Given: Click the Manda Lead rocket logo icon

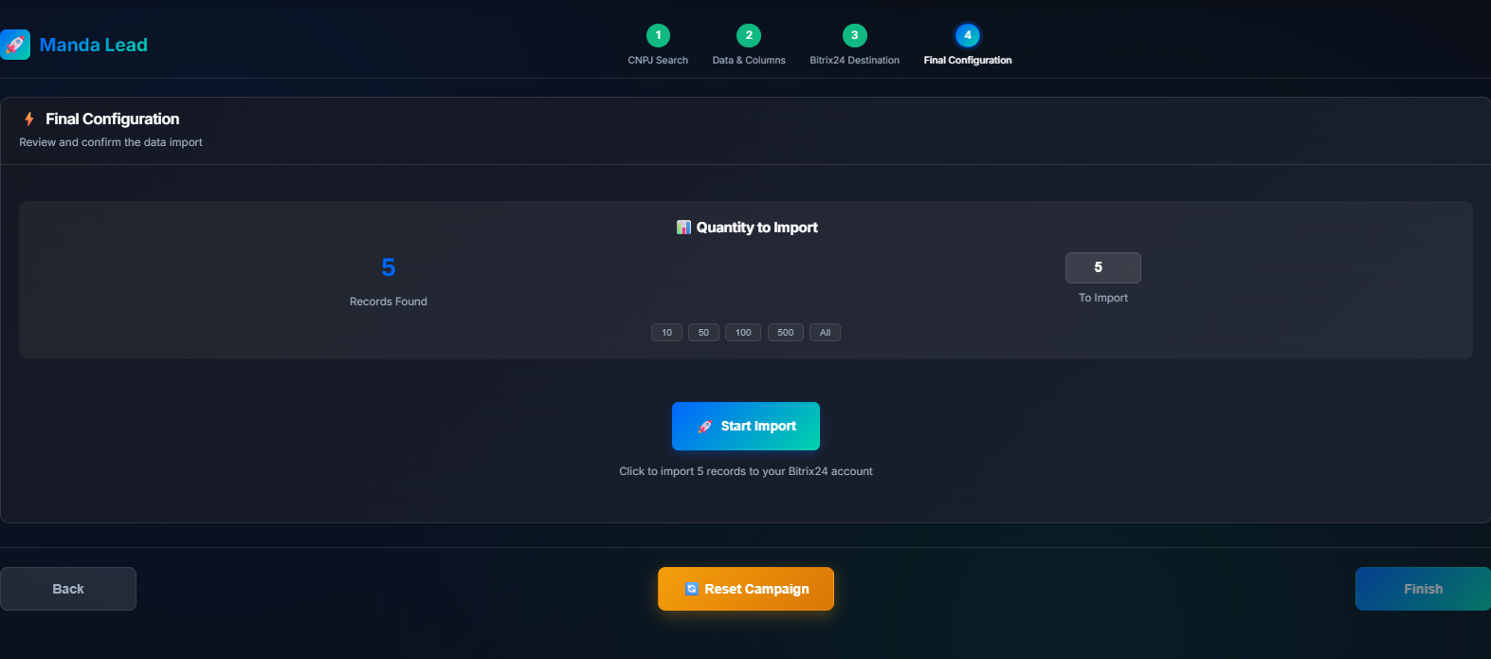Looking at the screenshot, I should [x=15, y=45].
